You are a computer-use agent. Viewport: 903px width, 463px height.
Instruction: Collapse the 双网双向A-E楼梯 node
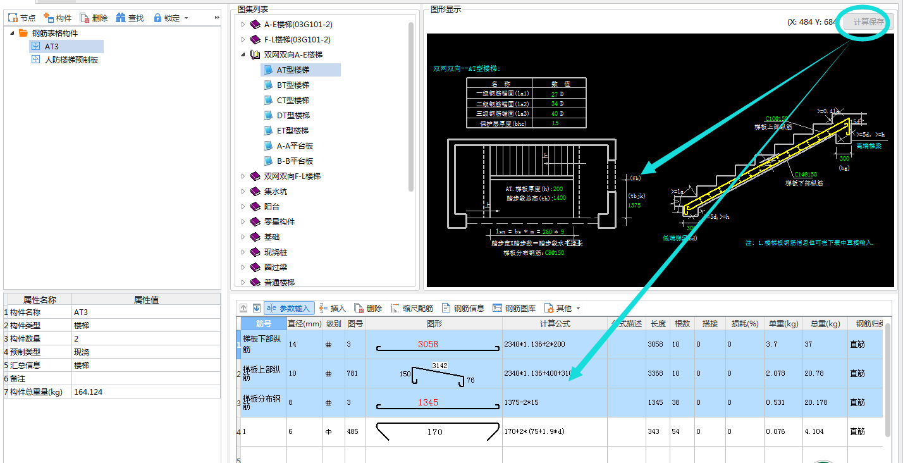(243, 55)
